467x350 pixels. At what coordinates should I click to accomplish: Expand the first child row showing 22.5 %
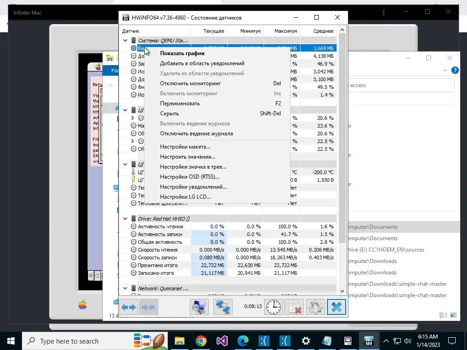point(133,141)
